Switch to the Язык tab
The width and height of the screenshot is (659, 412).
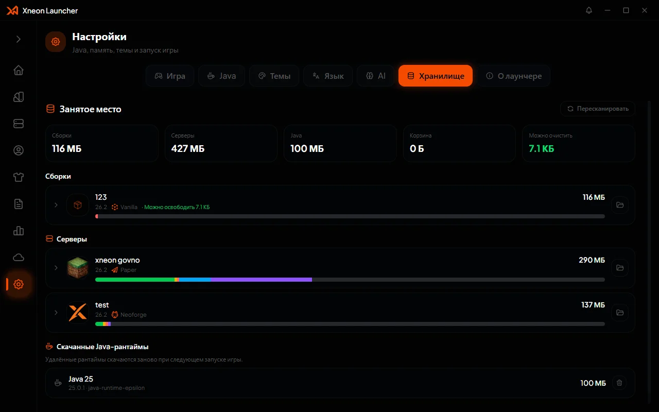(x=327, y=76)
